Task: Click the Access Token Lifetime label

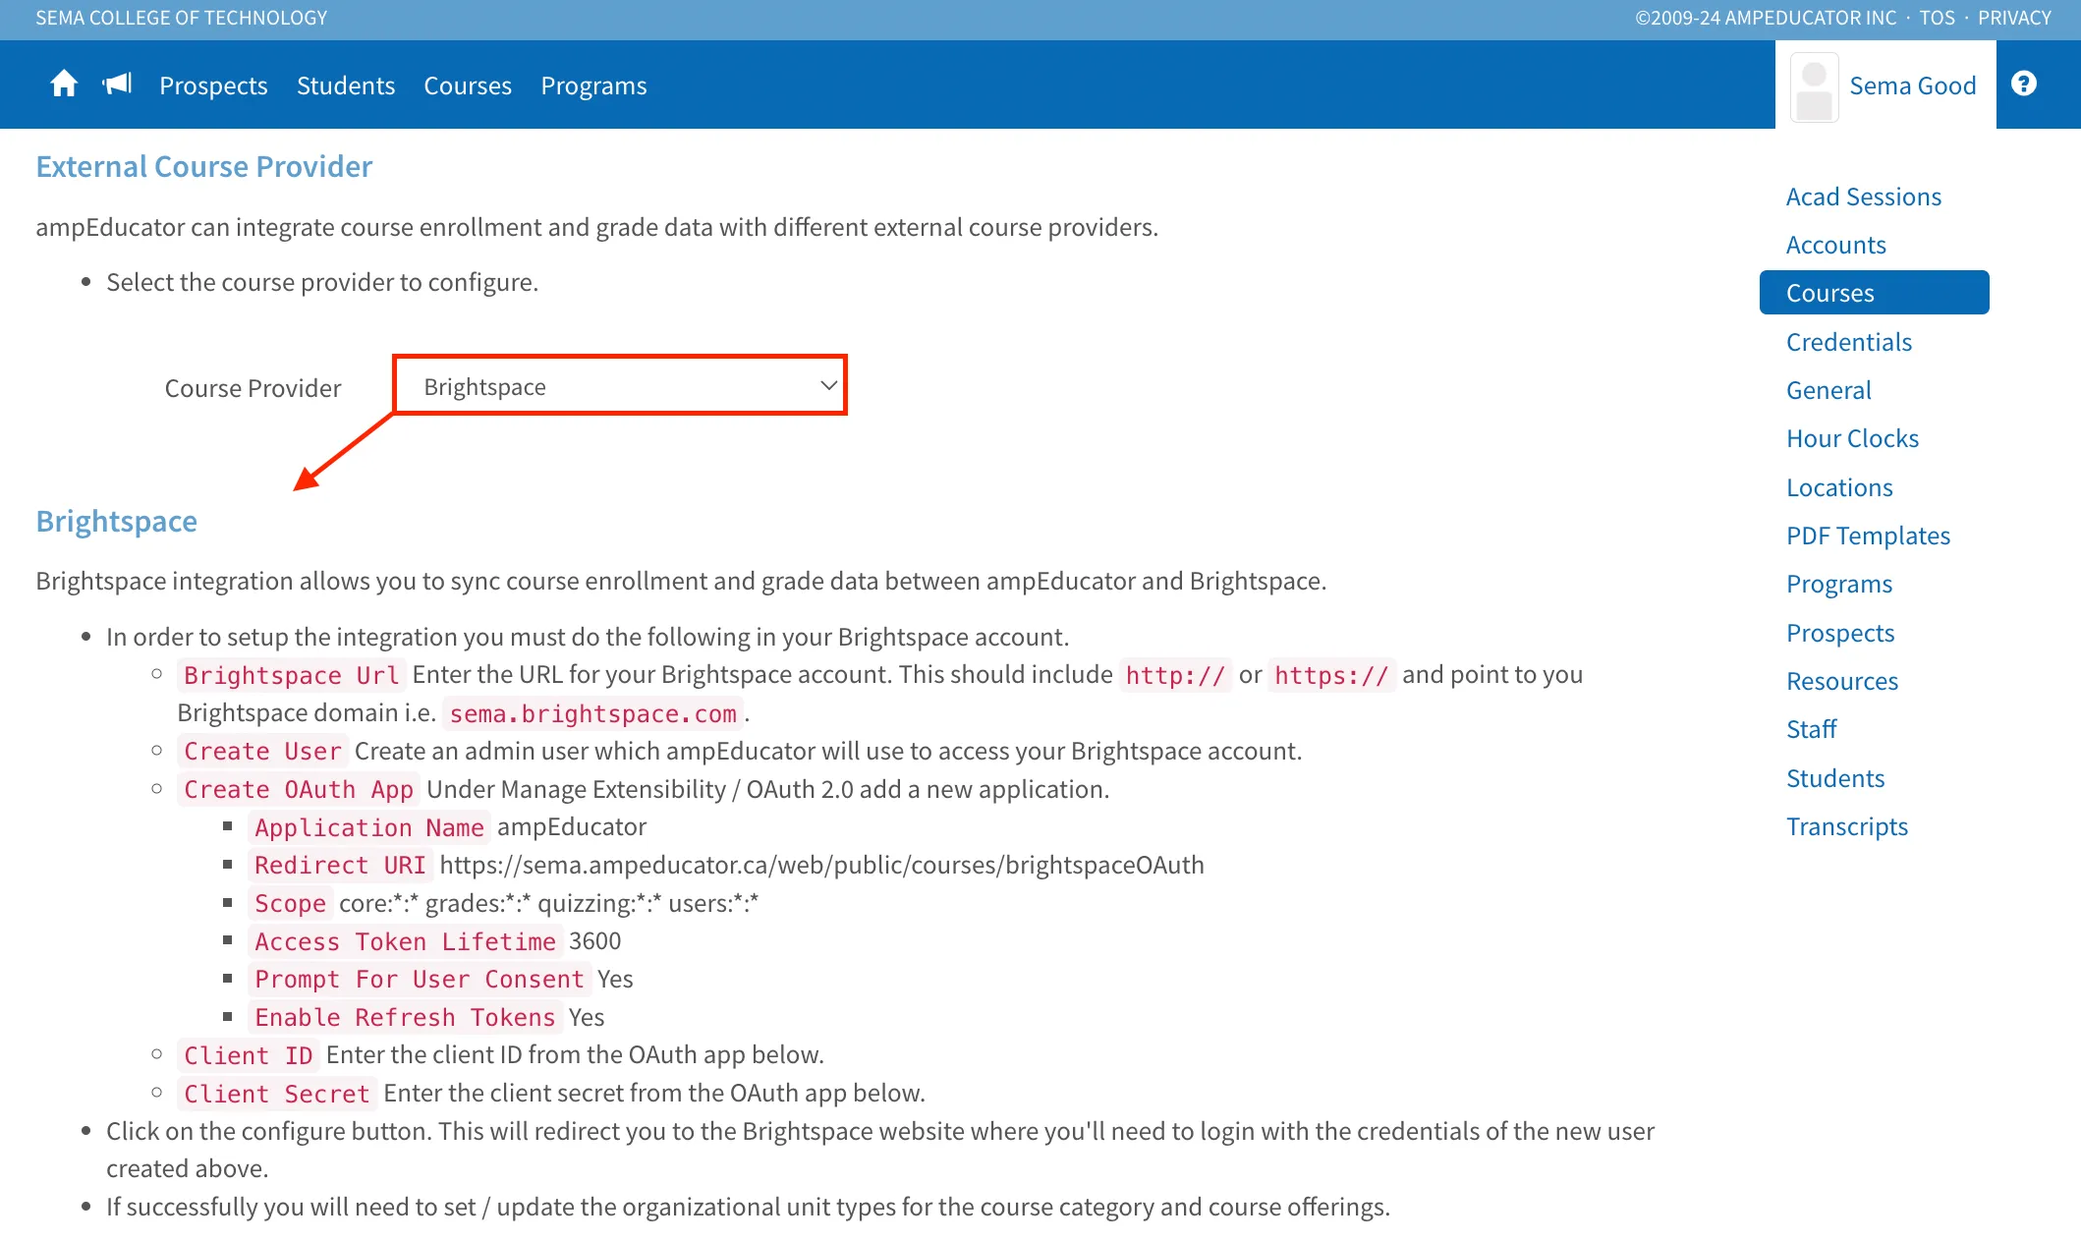Action: [405, 941]
